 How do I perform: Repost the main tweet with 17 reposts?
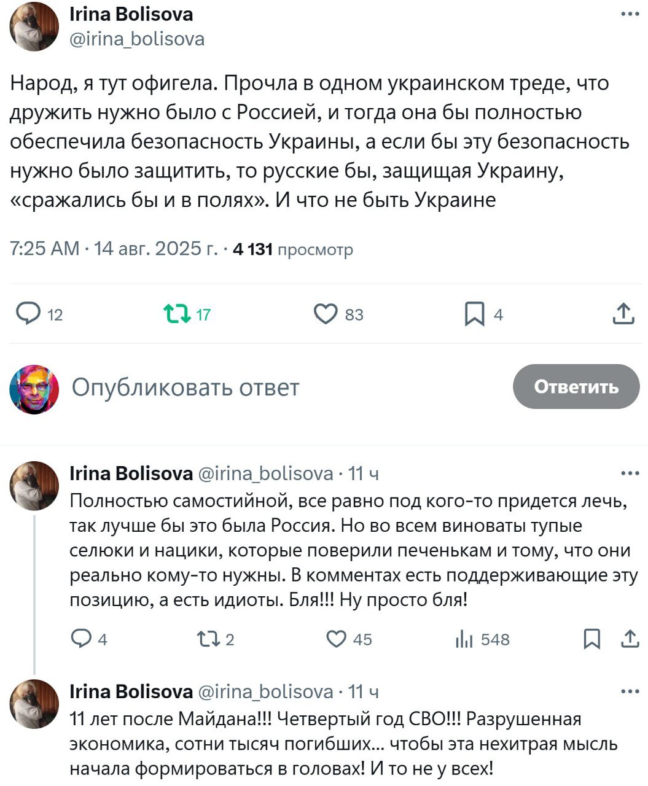177,314
